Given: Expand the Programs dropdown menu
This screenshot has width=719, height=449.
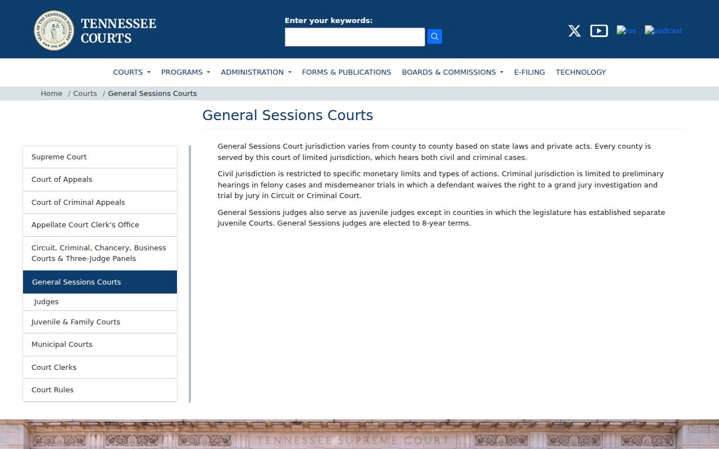Looking at the screenshot, I should click(185, 72).
